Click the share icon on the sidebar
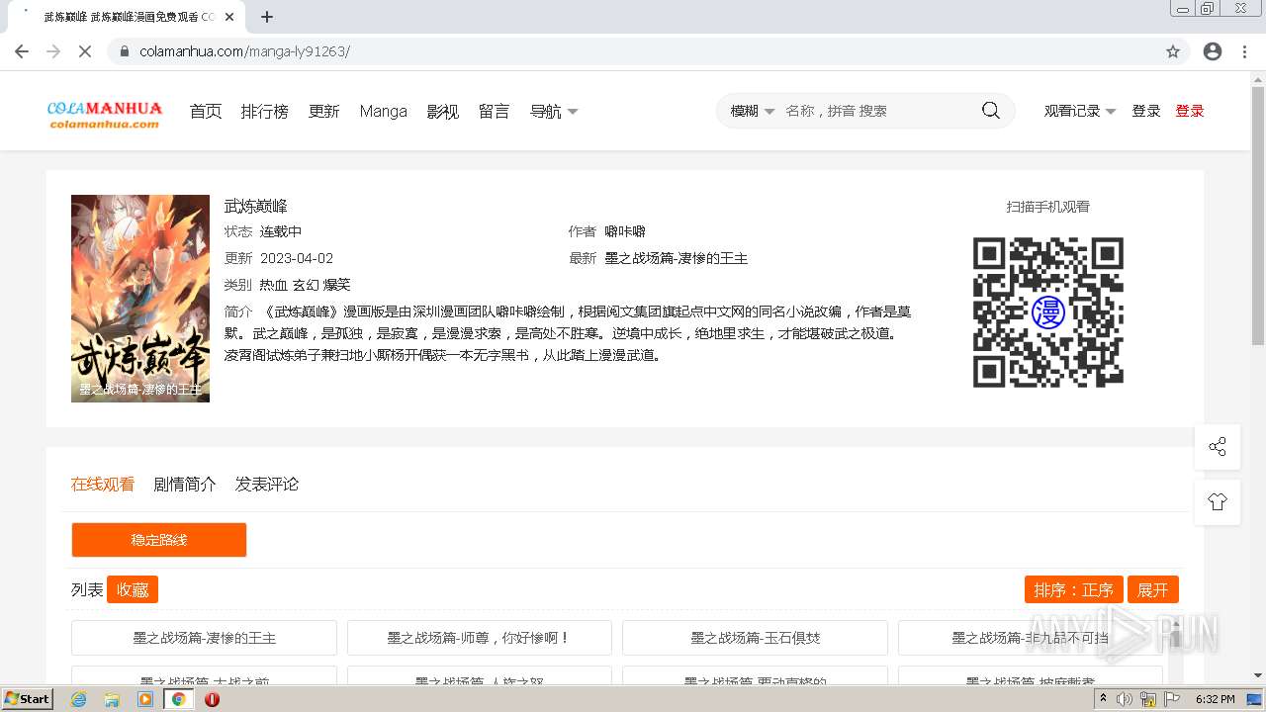Image resolution: width=1266 pixels, height=712 pixels. [1218, 446]
